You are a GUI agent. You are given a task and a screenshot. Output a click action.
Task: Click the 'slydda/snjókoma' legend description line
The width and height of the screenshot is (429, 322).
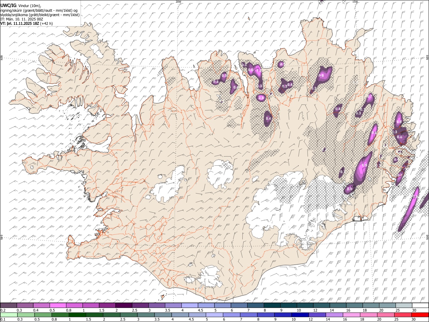point(40,15)
